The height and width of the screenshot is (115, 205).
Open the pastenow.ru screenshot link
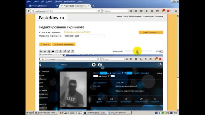[x=77, y=32]
